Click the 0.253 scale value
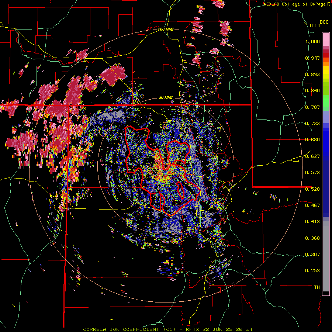Image resolution: width=332 pixels, height=332 pixels. tap(312, 271)
